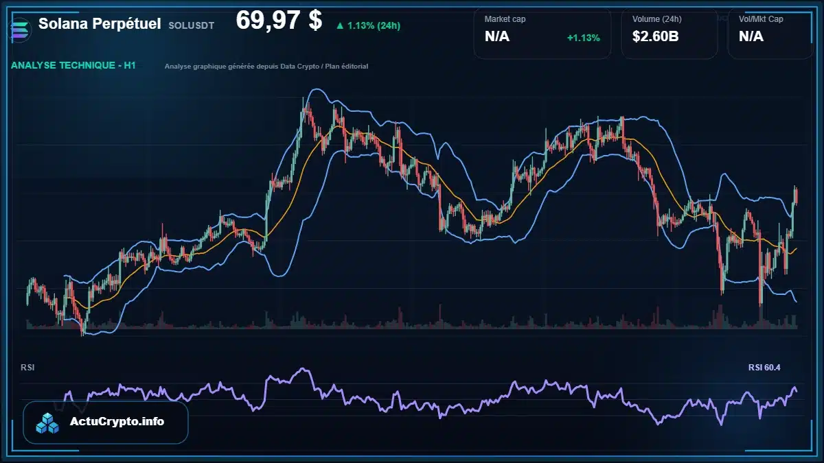Click the 69,97 $ price value
Viewport: 824px width, 463px height.
point(279,21)
